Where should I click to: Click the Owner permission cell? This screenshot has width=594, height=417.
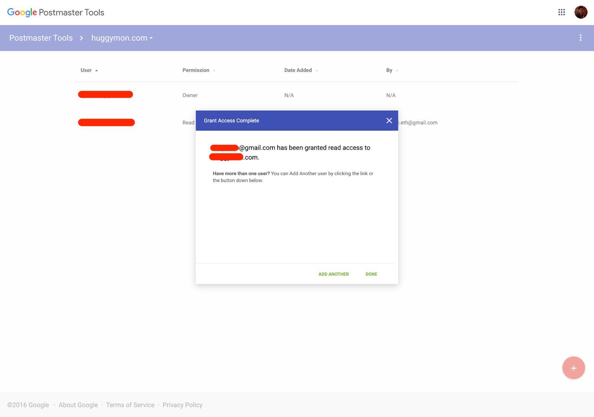pyautogui.click(x=190, y=95)
